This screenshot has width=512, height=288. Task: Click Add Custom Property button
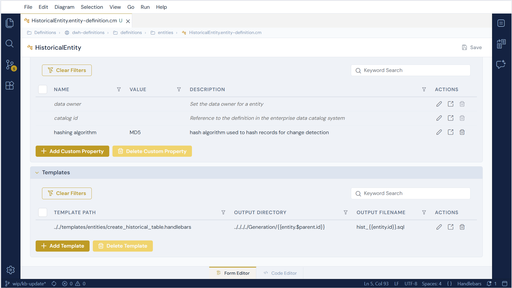pos(72,151)
